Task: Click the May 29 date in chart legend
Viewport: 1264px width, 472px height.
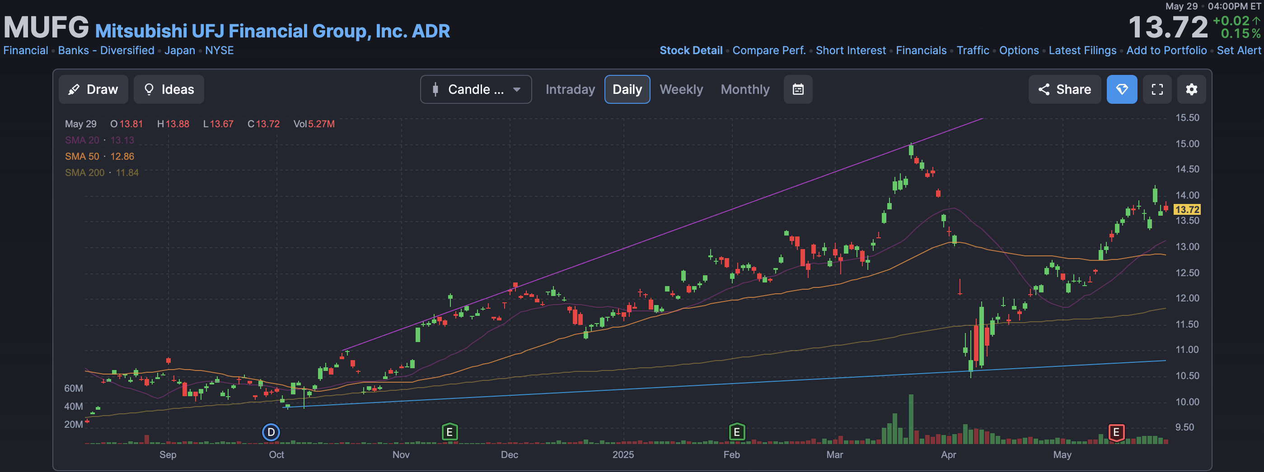Action: [x=80, y=124]
